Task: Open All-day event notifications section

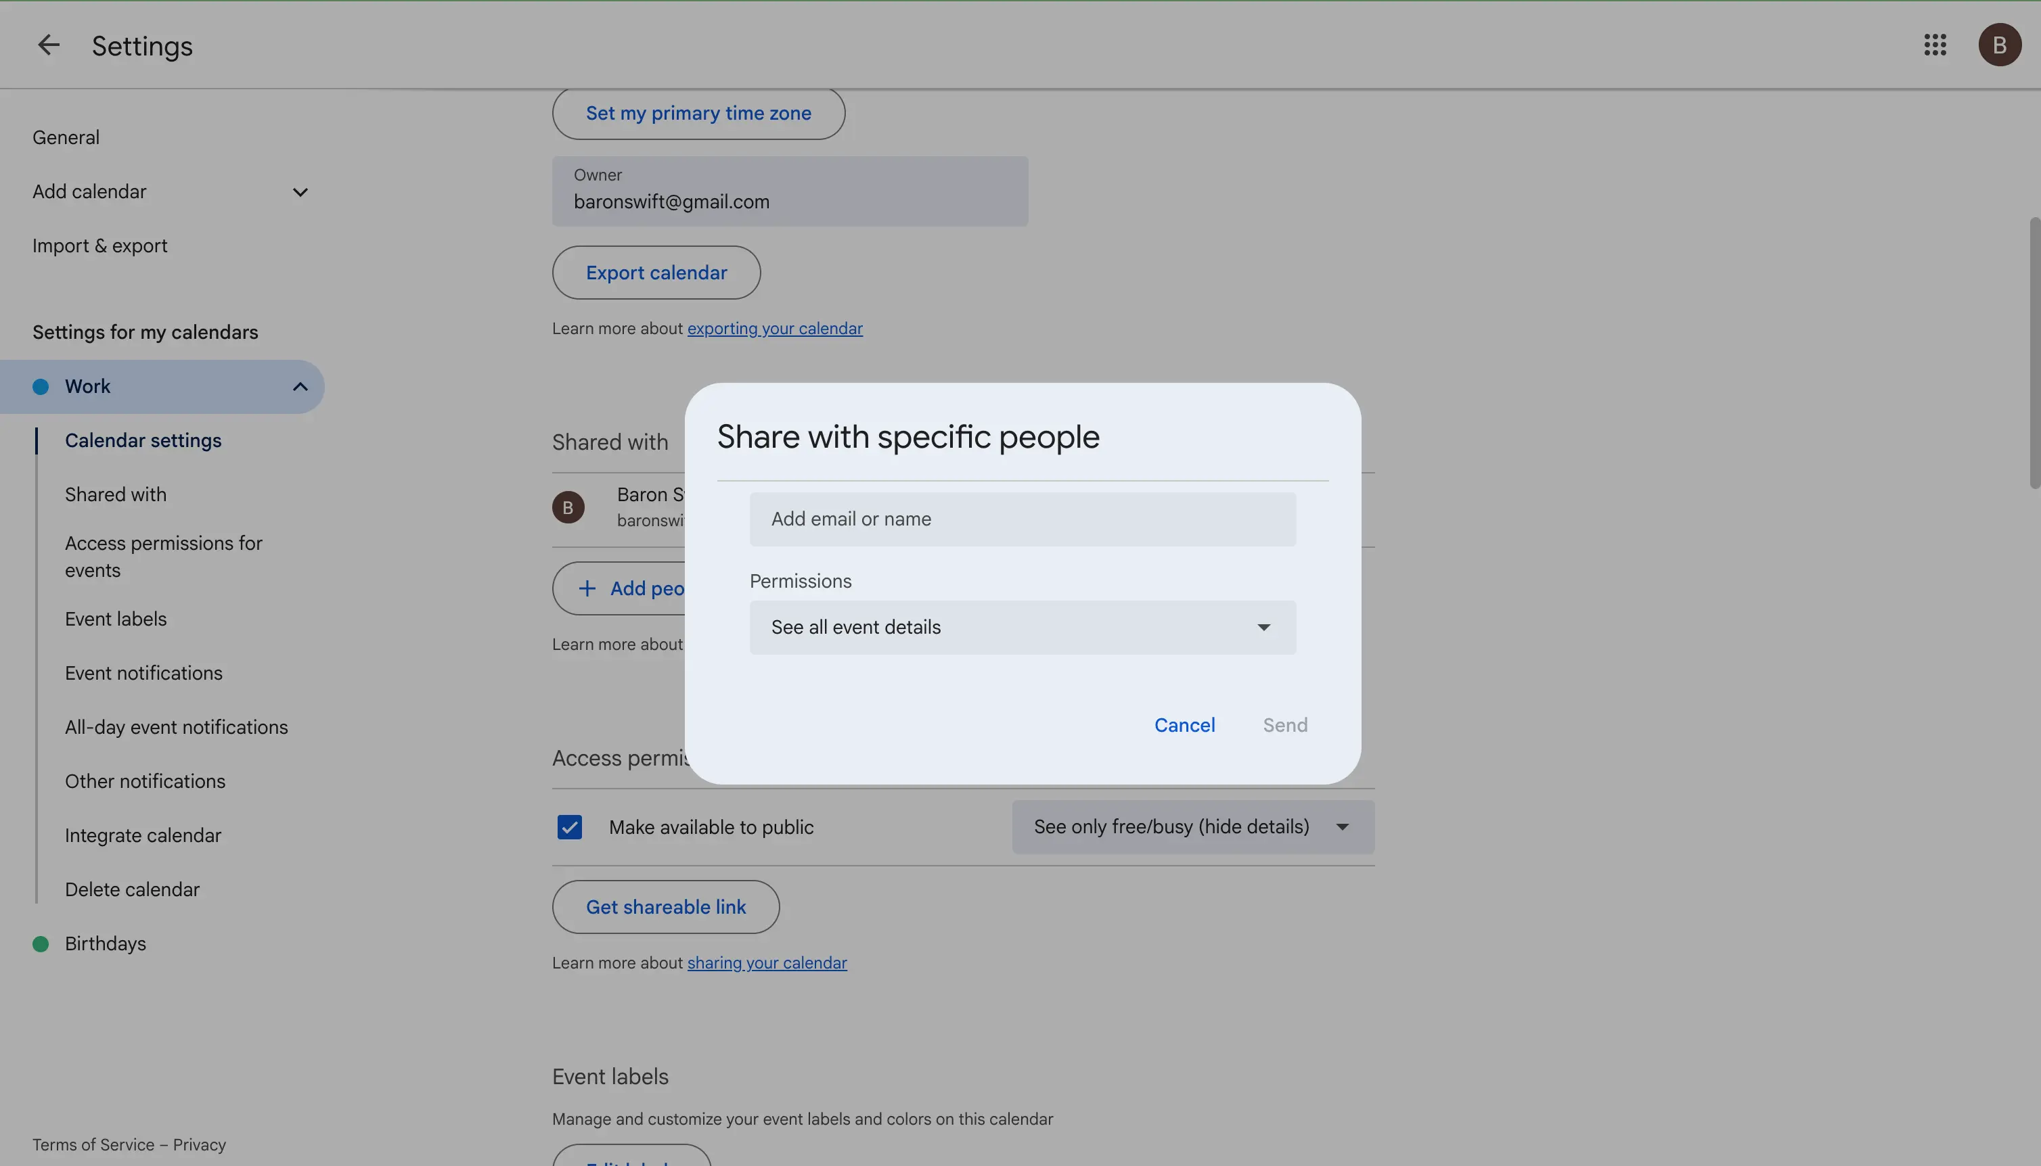Action: 176,727
